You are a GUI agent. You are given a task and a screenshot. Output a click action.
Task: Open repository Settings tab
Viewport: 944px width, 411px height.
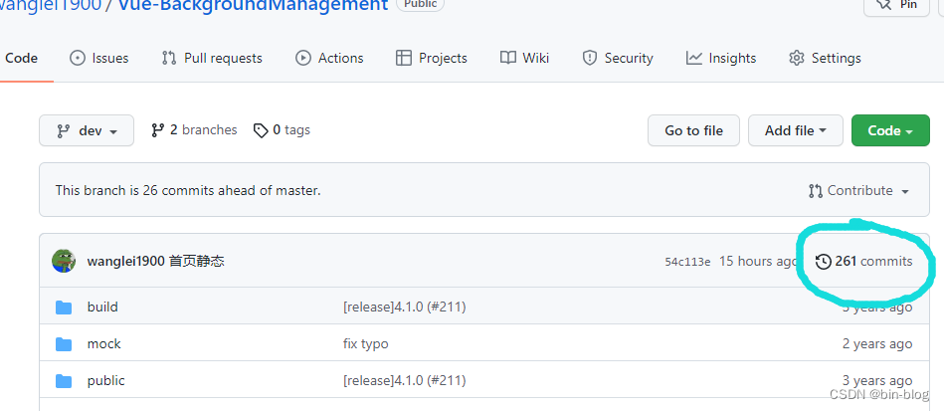825,59
